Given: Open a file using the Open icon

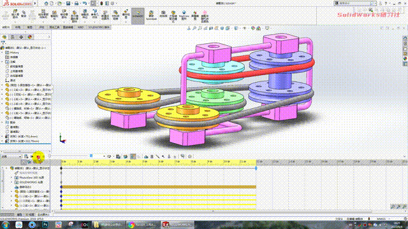Looking at the screenshot, I should (x=59, y=3).
